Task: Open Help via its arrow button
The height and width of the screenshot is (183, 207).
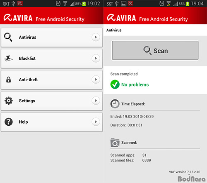Action: (96, 122)
